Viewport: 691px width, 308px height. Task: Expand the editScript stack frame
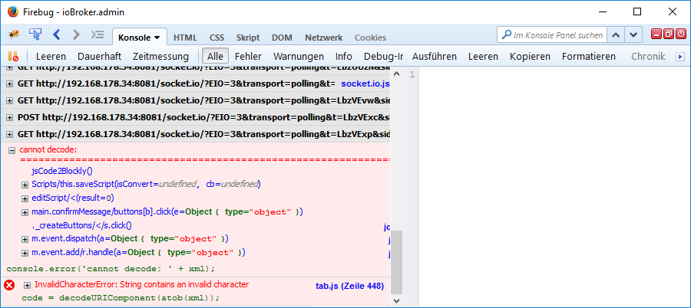pos(25,198)
